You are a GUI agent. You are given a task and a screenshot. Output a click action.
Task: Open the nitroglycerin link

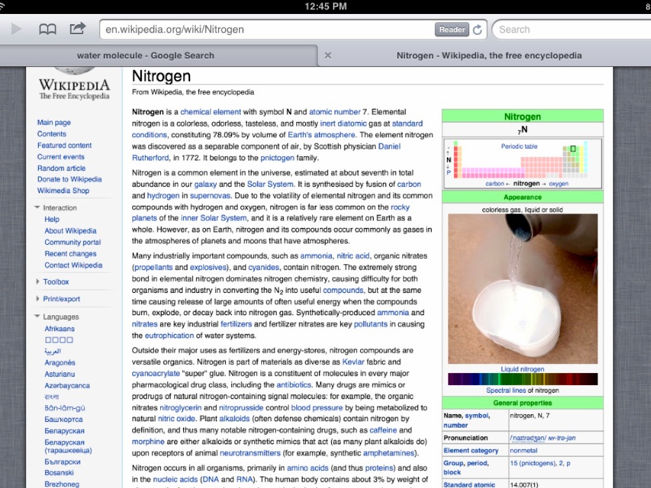tap(180, 408)
